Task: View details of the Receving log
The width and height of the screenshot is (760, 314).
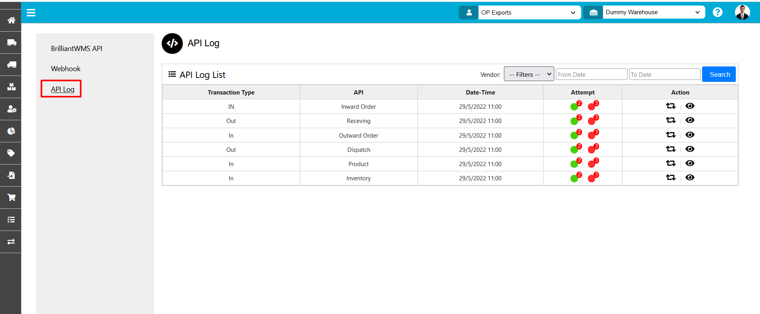Action: [x=690, y=120]
